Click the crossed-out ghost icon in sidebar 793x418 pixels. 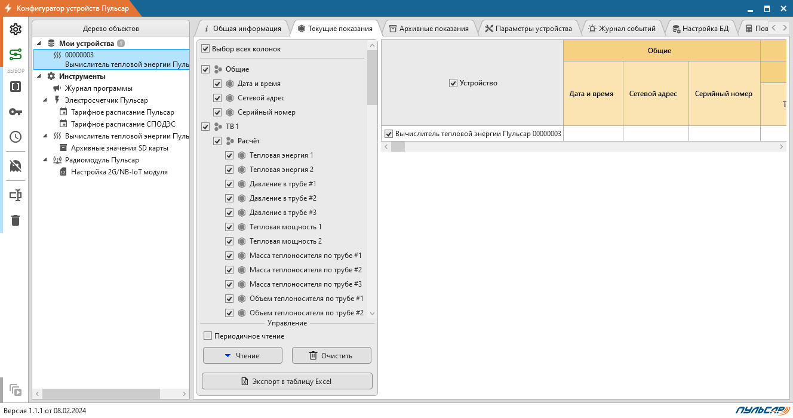16,166
